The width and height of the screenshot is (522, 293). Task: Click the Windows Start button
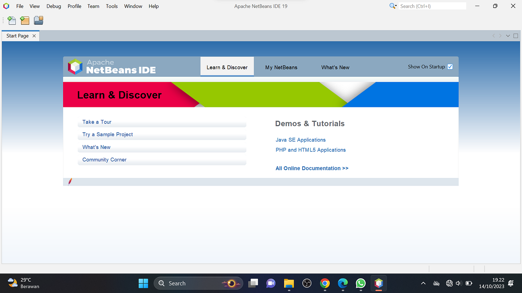coord(143,283)
